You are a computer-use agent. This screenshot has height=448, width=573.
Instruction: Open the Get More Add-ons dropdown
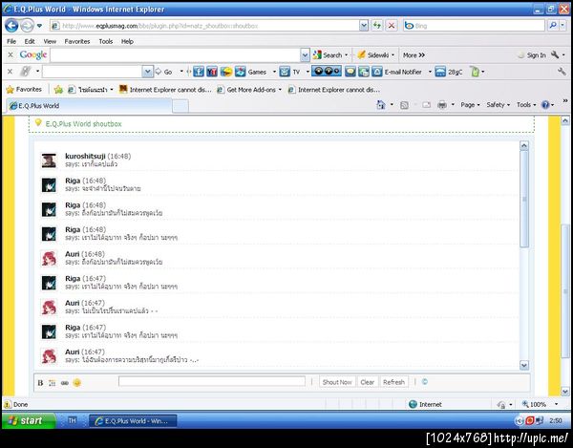(280, 90)
